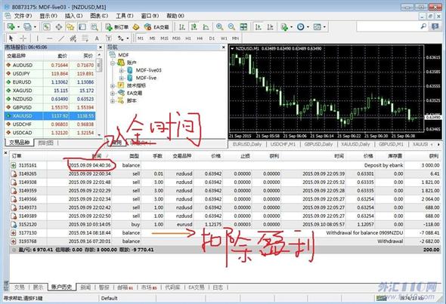Open the EURUSD,Daily chart tab
The width and height of the screenshot is (446, 304).
247,144
